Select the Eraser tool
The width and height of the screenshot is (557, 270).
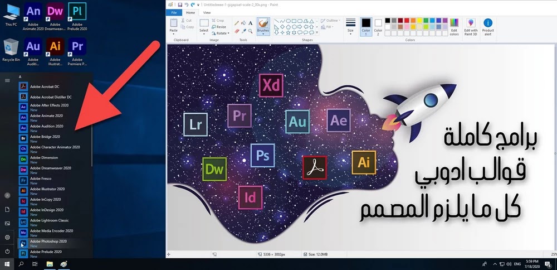coord(237,31)
